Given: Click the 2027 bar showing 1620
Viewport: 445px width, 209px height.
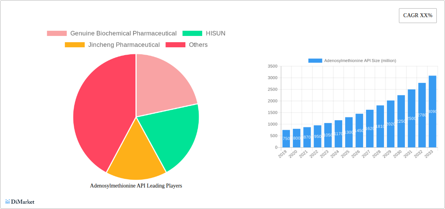Looking at the screenshot, I should coord(370,129).
